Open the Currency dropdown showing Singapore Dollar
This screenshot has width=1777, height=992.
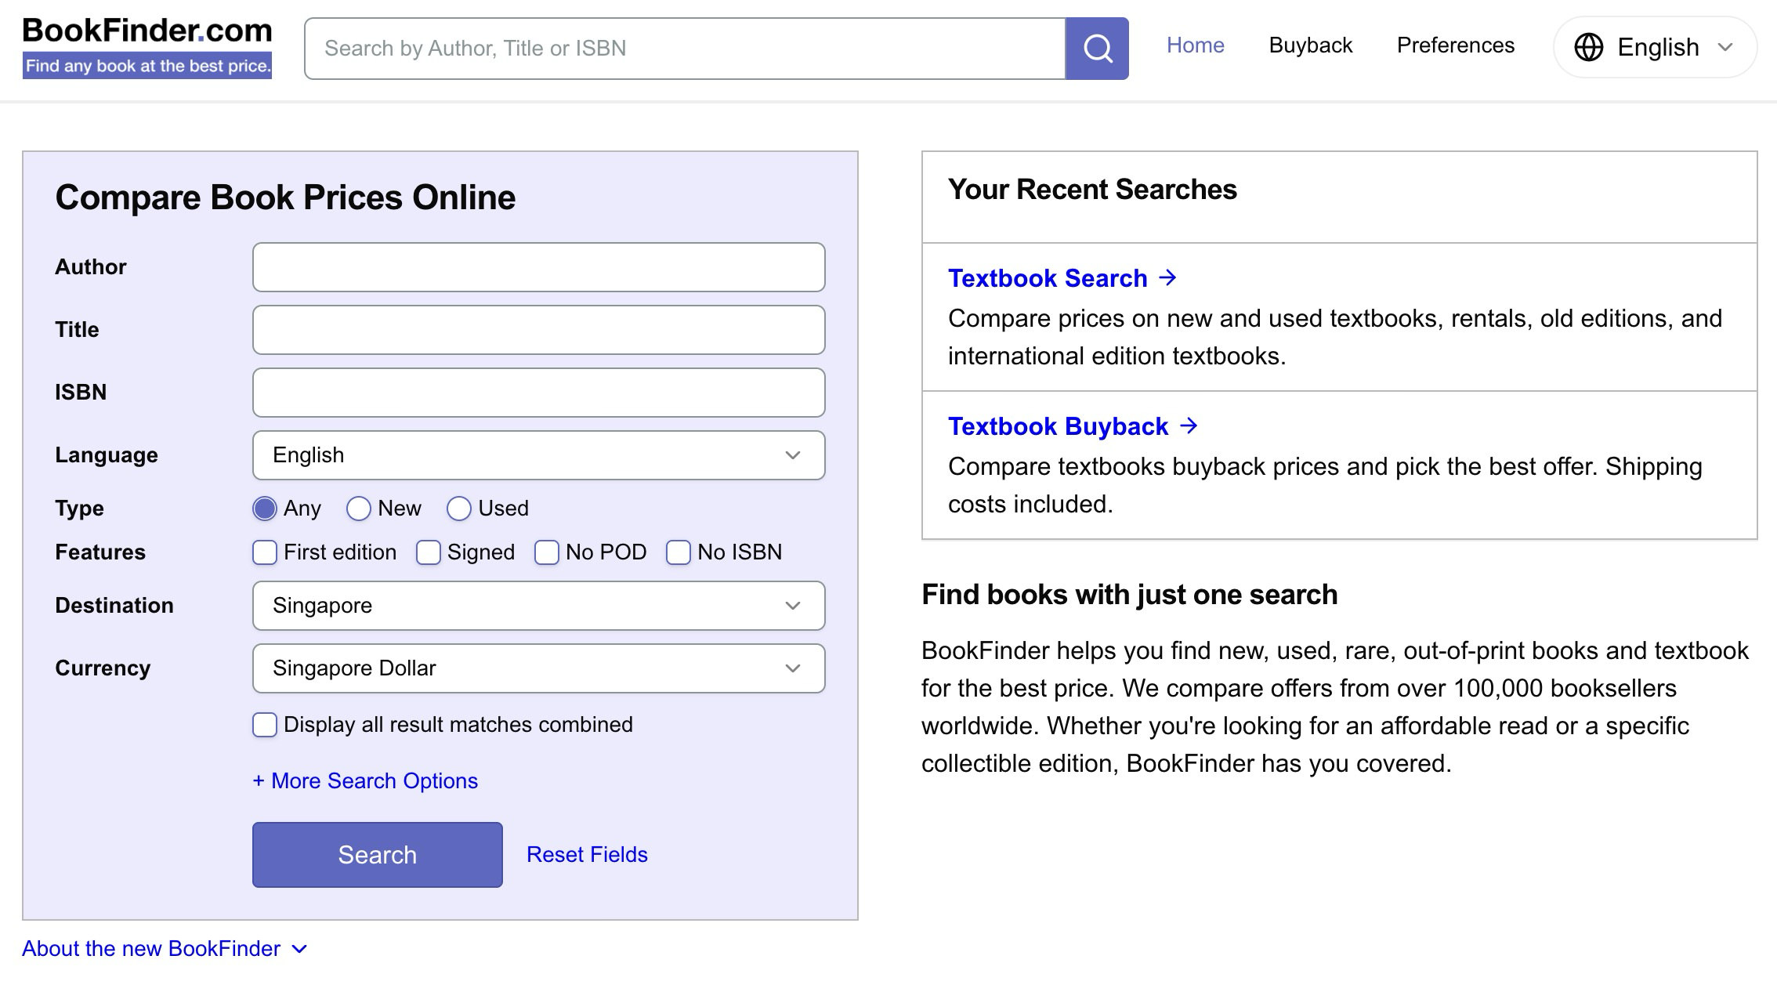click(538, 668)
